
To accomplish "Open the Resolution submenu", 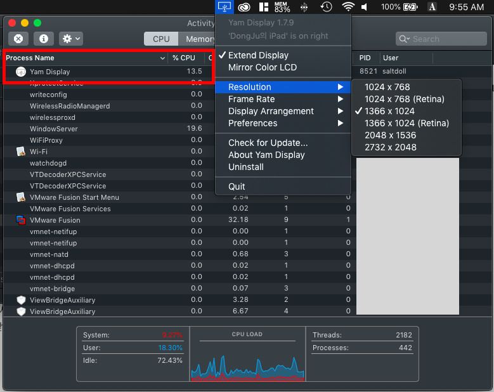I will pos(283,87).
